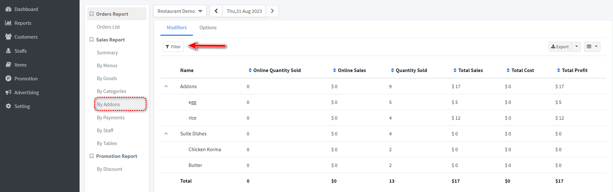The height and width of the screenshot is (192, 613).
Task: Click the Total row quantity 13
Action: tap(392, 181)
